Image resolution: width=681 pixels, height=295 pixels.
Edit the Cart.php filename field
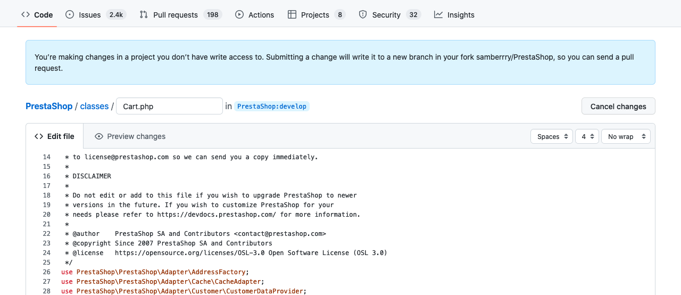point(169,106)
